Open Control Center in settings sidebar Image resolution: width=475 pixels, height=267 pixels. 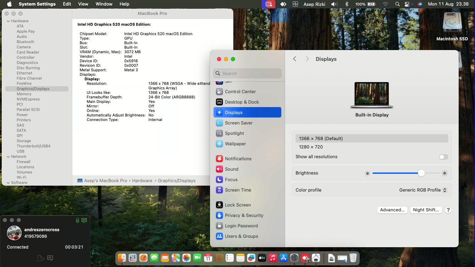coord(240,91)
